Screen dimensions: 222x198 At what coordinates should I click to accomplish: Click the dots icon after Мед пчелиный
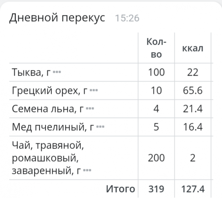[101, 126]
